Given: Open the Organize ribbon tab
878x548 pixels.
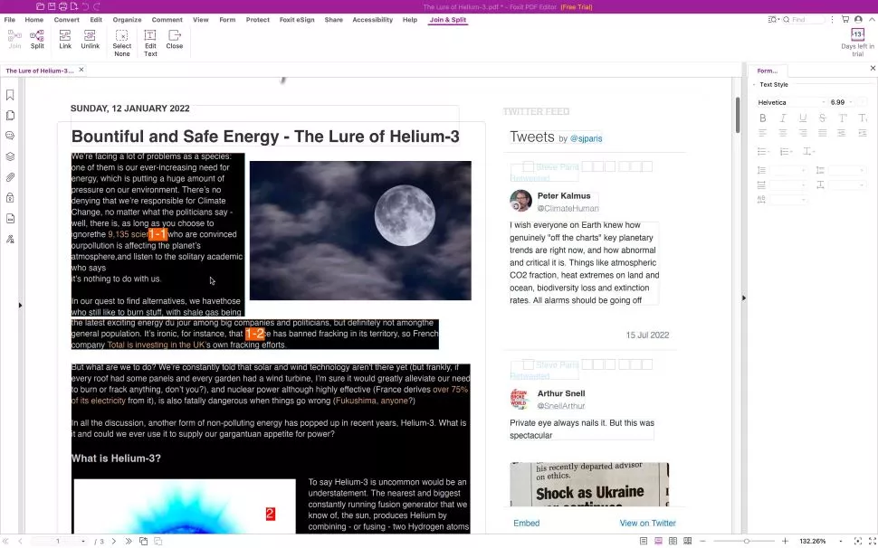Looking at the screenshot, I should (127, 20).
